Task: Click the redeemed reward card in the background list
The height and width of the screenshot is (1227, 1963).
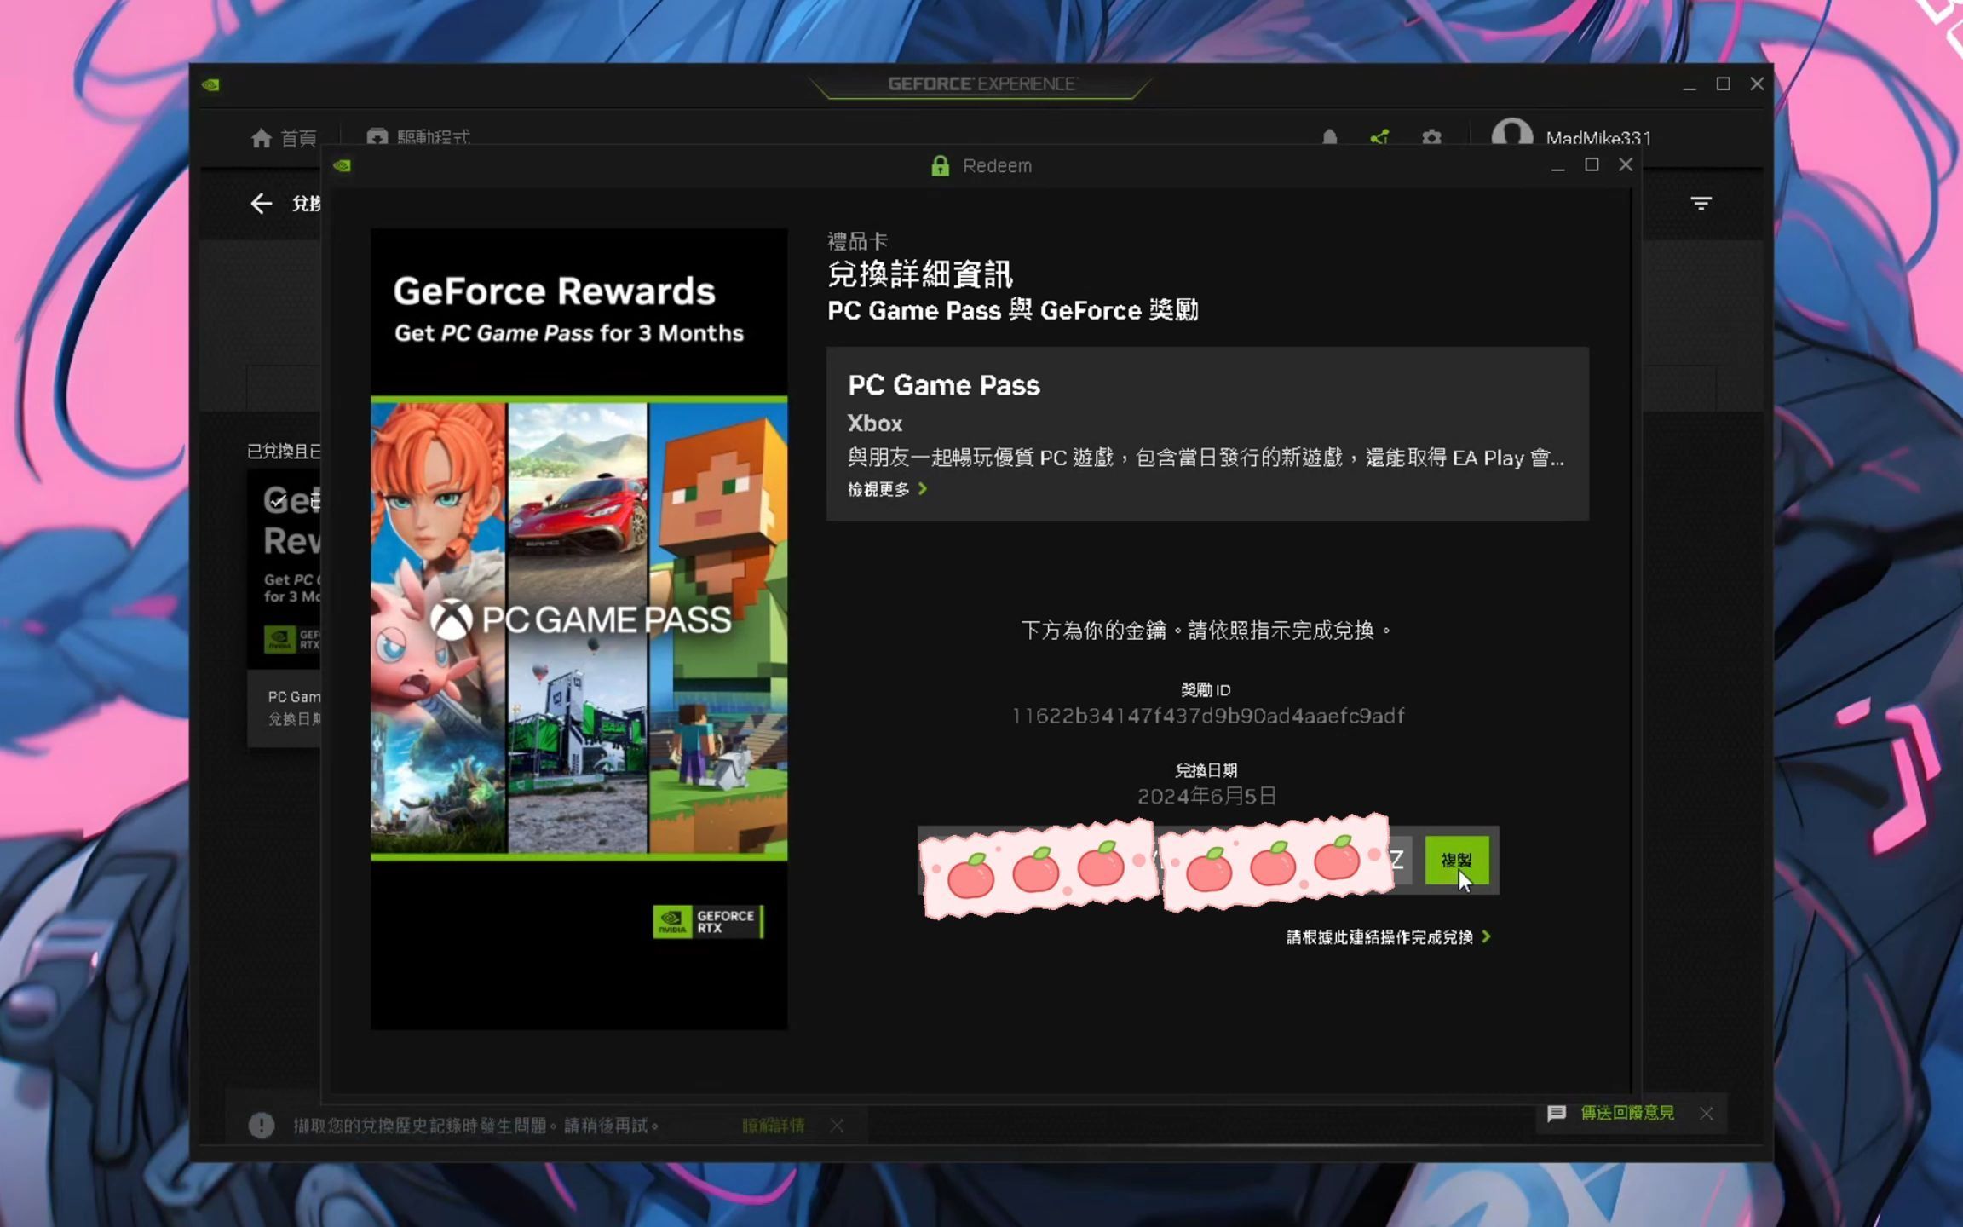Action: tap(284, 608)
